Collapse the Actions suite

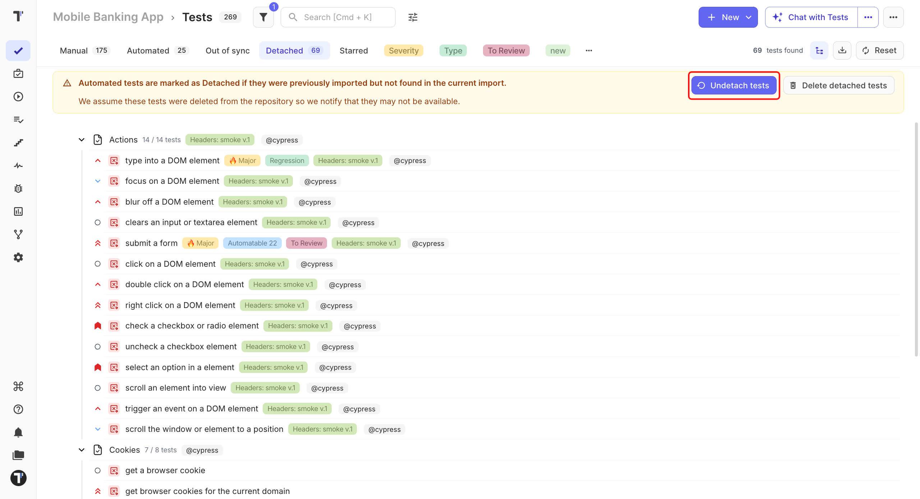point(82,140)
